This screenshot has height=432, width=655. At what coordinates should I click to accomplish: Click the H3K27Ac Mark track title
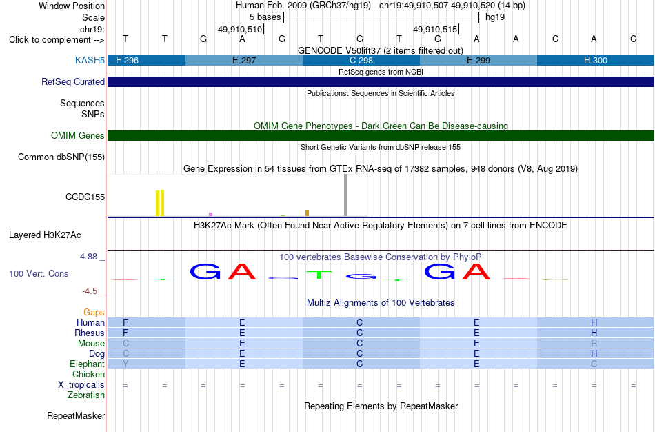pos(381,226)
